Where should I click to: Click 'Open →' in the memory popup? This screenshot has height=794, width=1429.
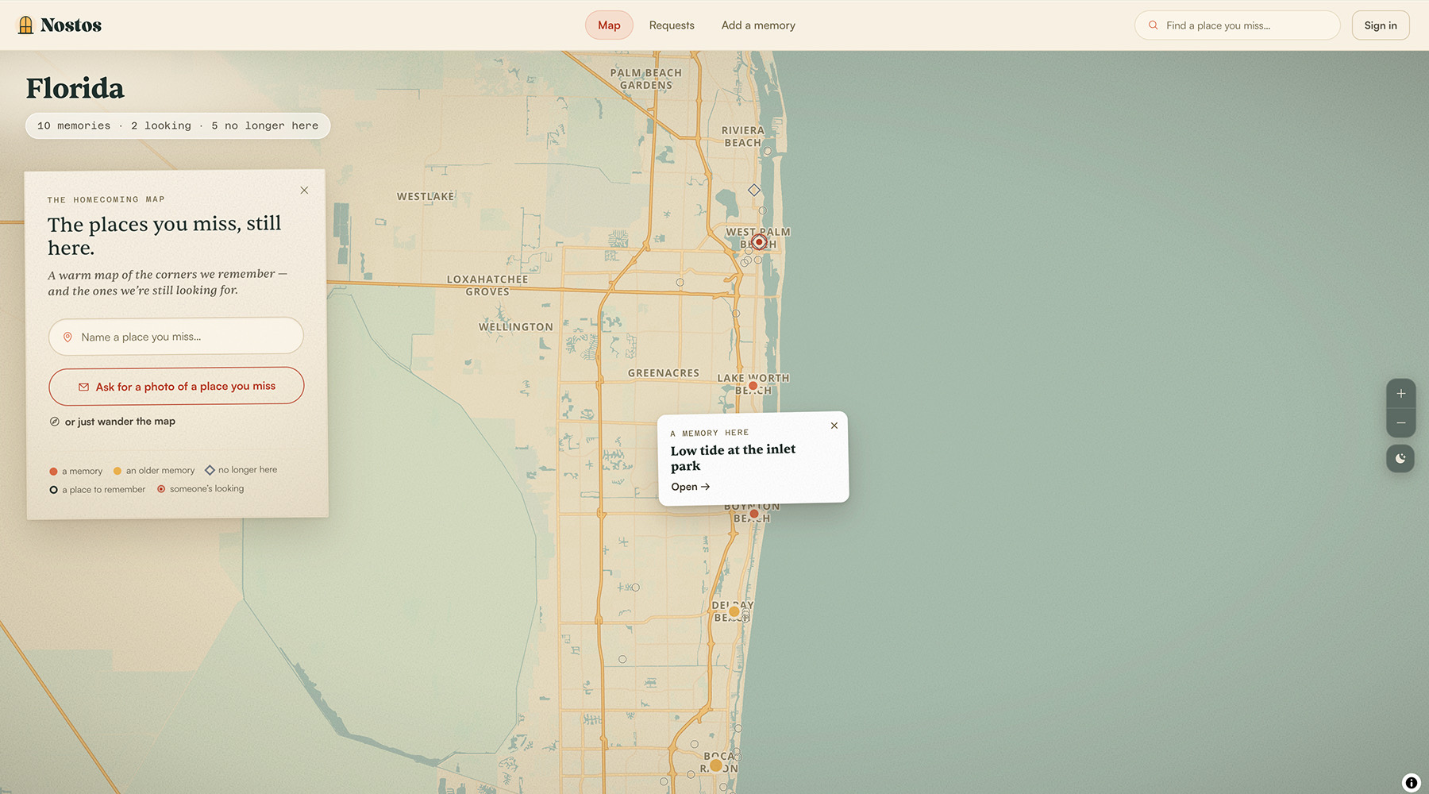pyautogui.click(x=690, y=487)
